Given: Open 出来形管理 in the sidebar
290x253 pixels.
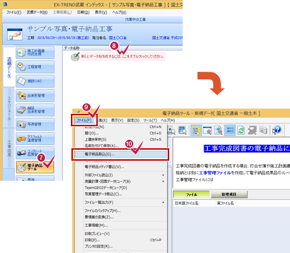Looking at the screenshot, I should coord(35,96).
